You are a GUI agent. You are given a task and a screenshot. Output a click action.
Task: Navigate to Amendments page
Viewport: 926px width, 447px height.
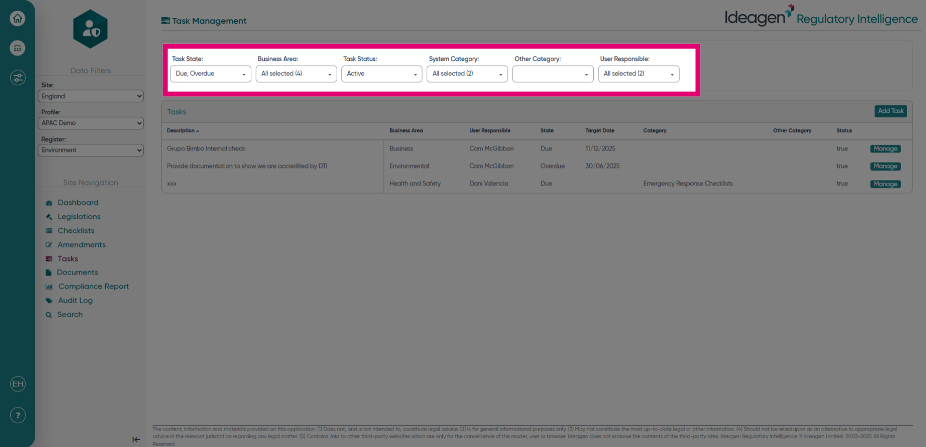point(82,244)
